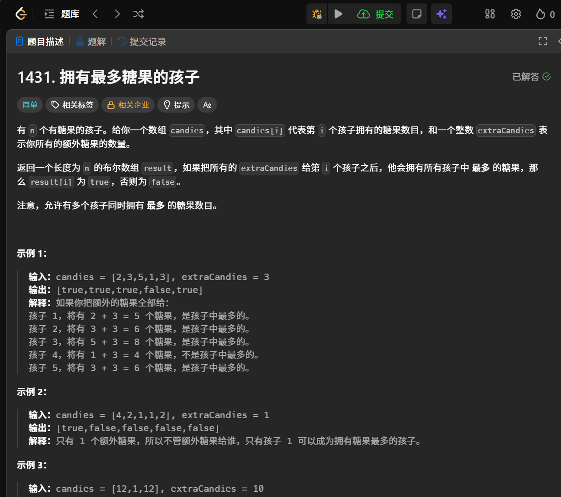Viewport: 561px width, 497px height.
Task: Click the debug bug icon
Action: click(317, 14)
